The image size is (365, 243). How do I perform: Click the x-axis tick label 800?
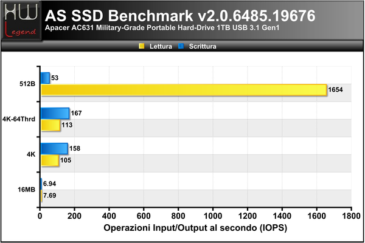(x=178, y=216)
